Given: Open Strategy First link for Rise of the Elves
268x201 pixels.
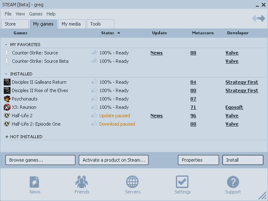Looking at the screenshot, I should coord(242,90).
